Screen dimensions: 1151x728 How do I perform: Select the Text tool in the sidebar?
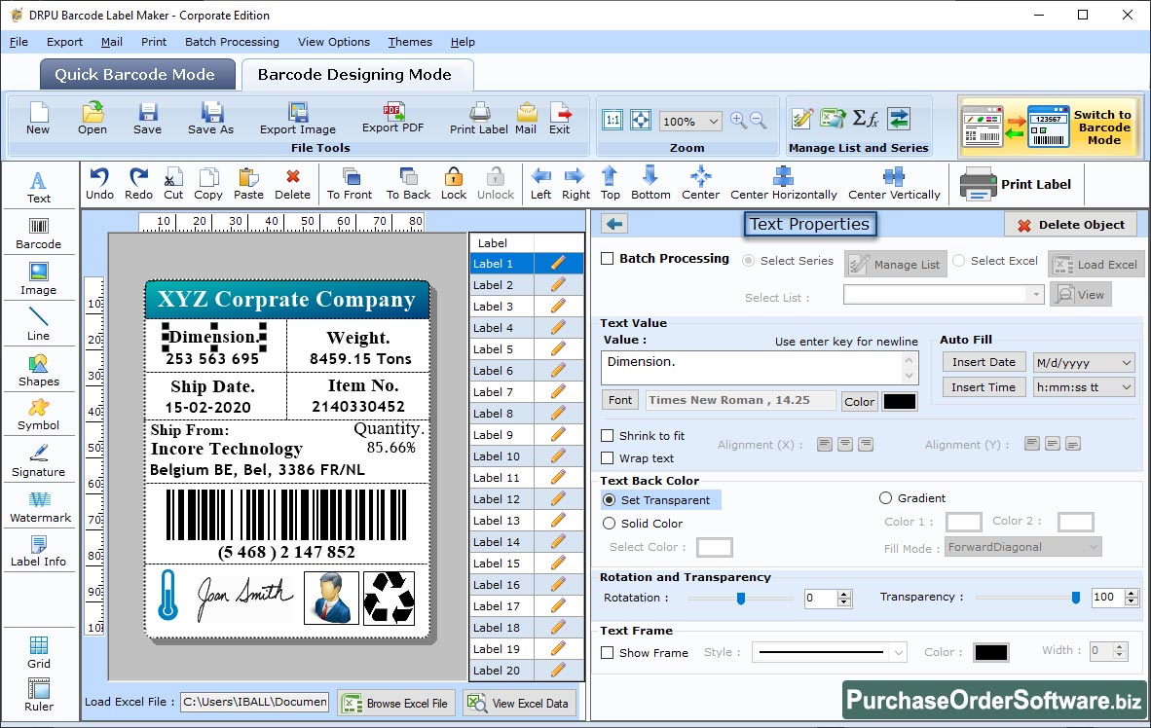39,187
